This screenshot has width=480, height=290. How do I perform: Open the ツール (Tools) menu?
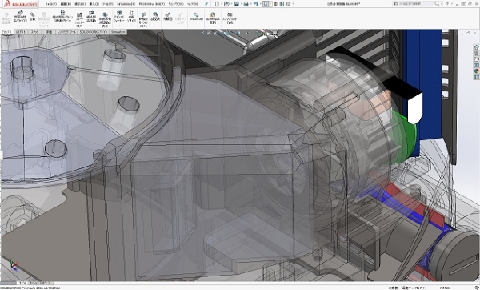point(108,4)
